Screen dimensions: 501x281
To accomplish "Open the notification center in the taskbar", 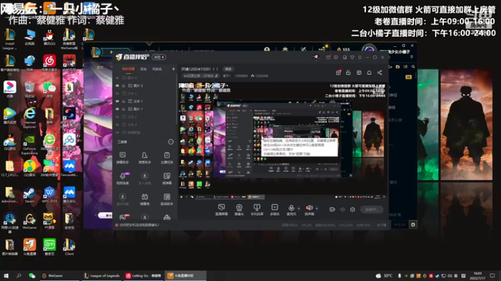I will [x=492, y=275].
